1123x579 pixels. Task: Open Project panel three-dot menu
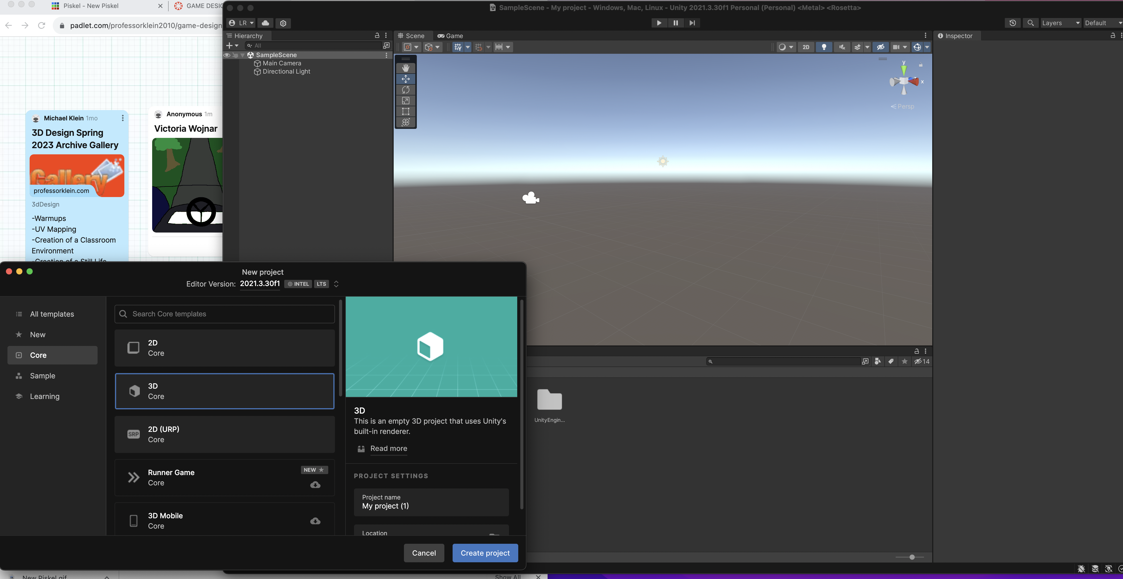[926, 351]
